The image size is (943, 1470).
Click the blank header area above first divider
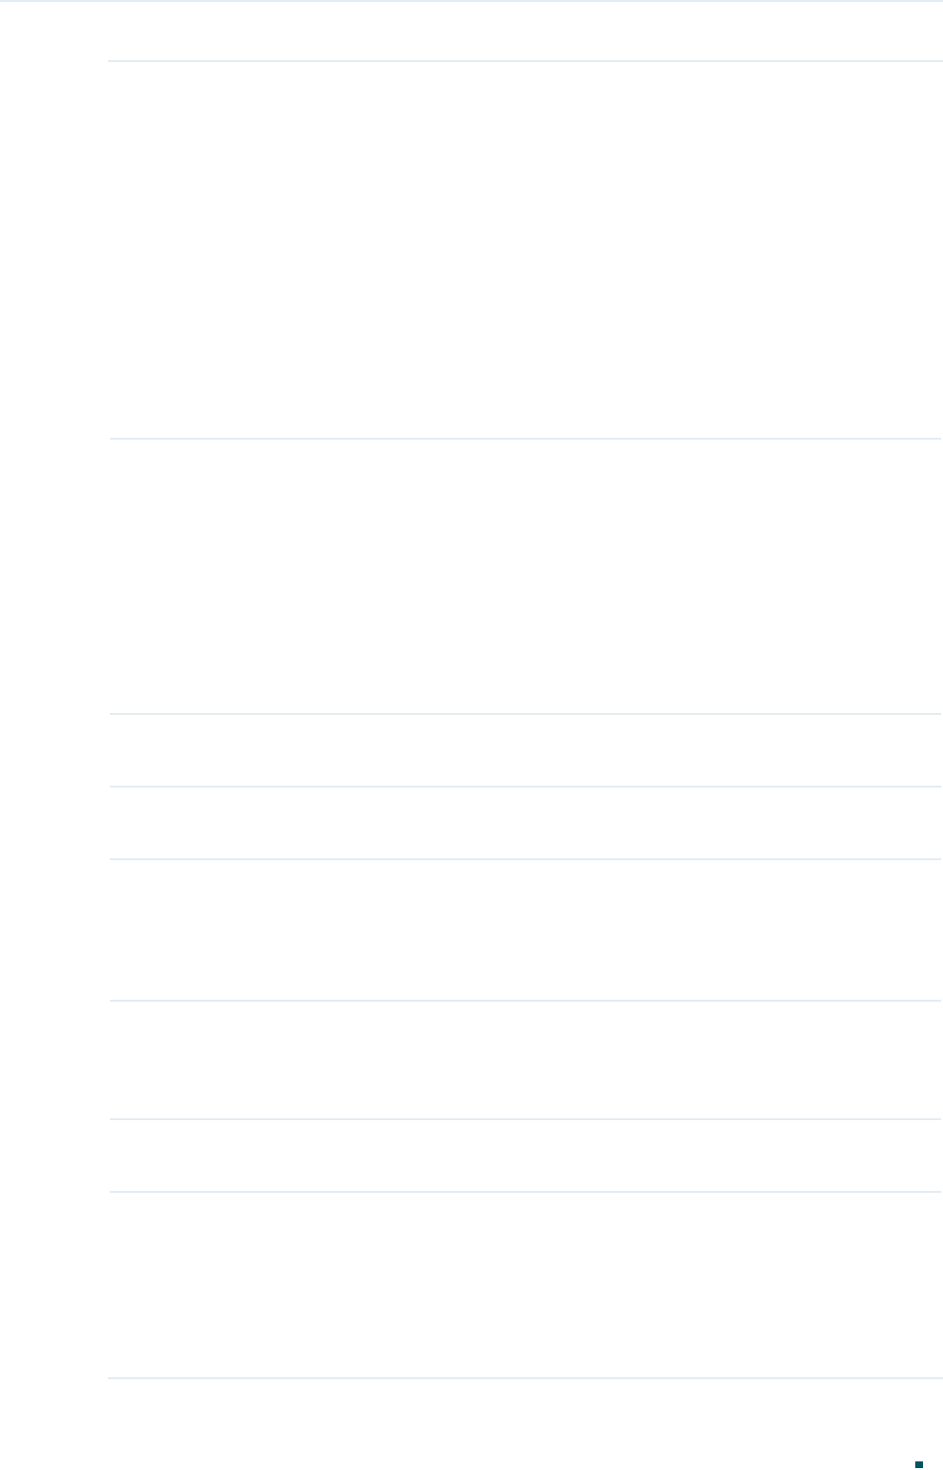[x=525, y=32]
